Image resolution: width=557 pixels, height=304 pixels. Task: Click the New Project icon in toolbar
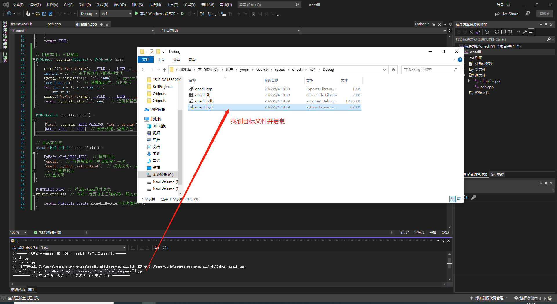[28, 14]
